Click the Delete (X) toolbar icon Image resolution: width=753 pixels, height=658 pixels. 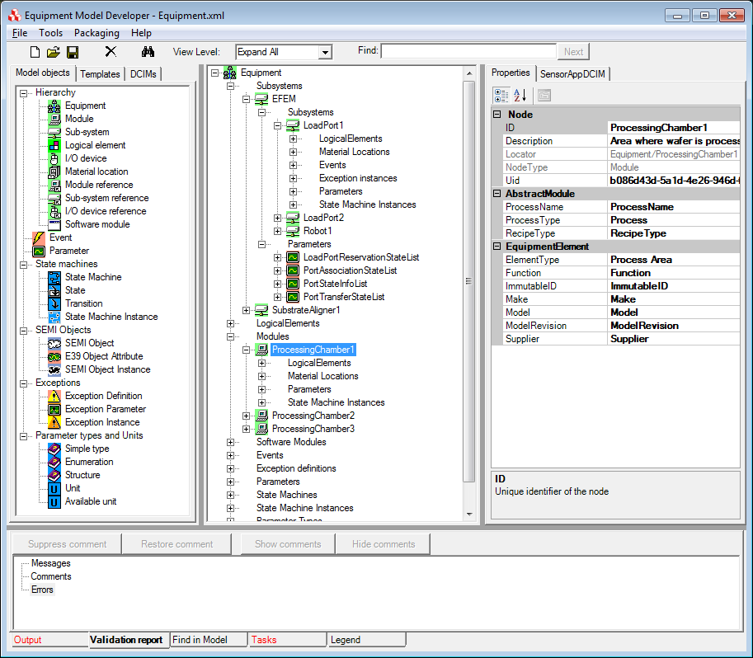110,50
